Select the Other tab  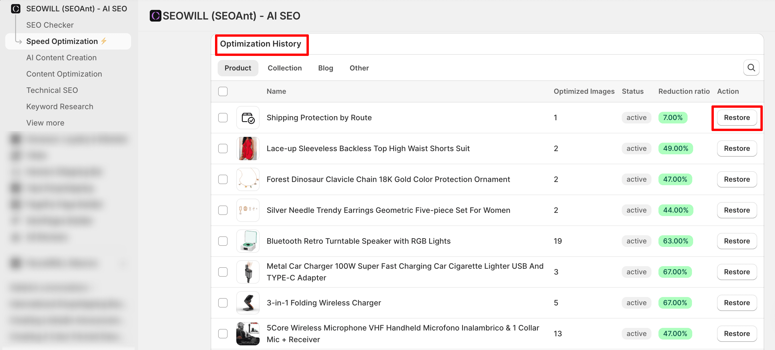[359, 68]
